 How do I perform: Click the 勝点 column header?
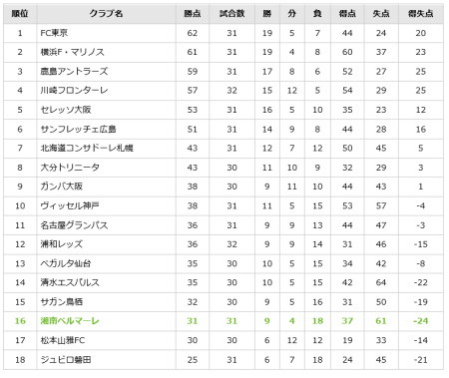[x=193, y=14]
